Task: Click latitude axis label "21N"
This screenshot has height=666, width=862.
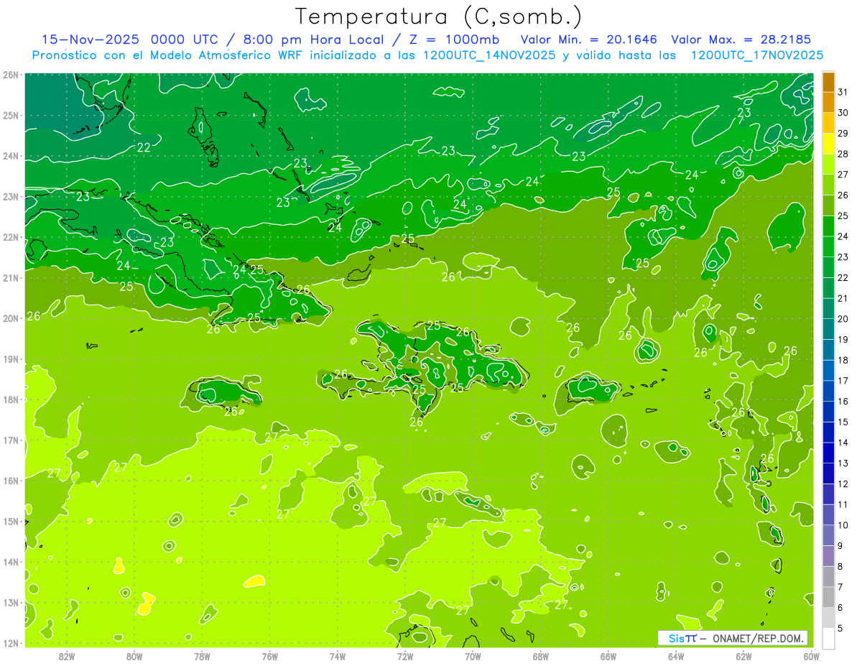Action: pos(10,278)
